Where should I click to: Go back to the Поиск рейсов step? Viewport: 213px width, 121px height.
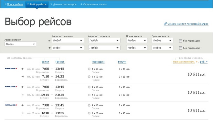(15, 4)
